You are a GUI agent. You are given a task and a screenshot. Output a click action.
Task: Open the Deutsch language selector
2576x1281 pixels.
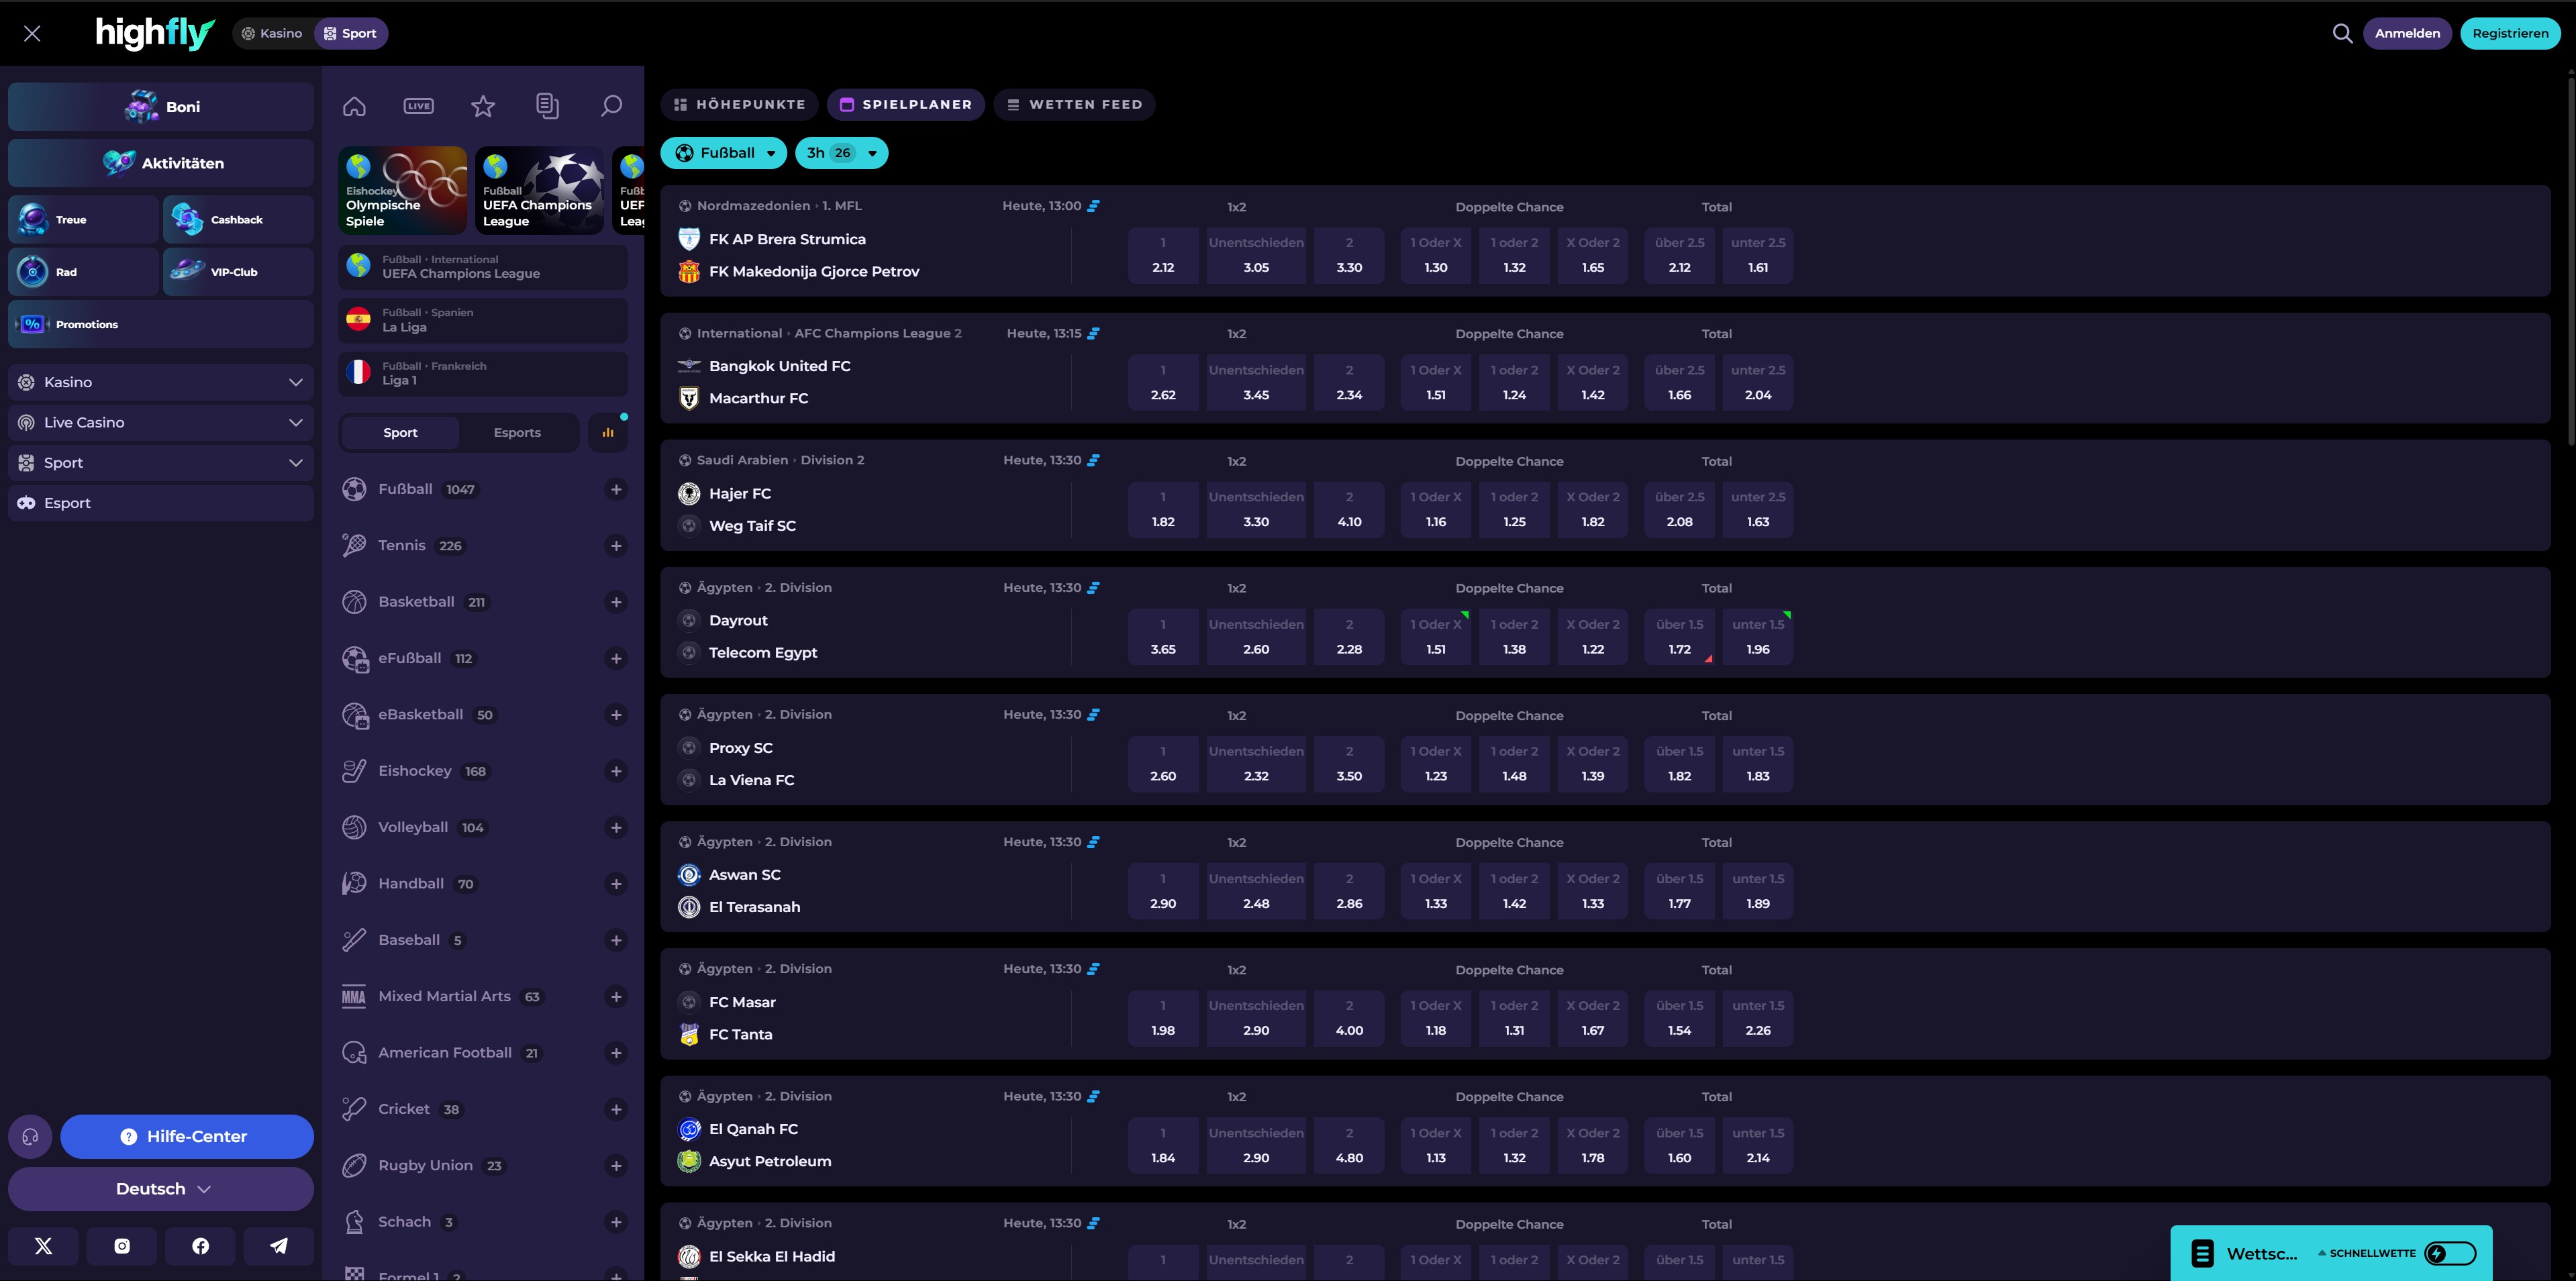pos(160,1188)
